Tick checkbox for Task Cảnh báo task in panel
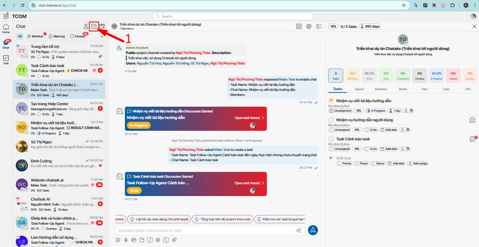 point(331,139)
